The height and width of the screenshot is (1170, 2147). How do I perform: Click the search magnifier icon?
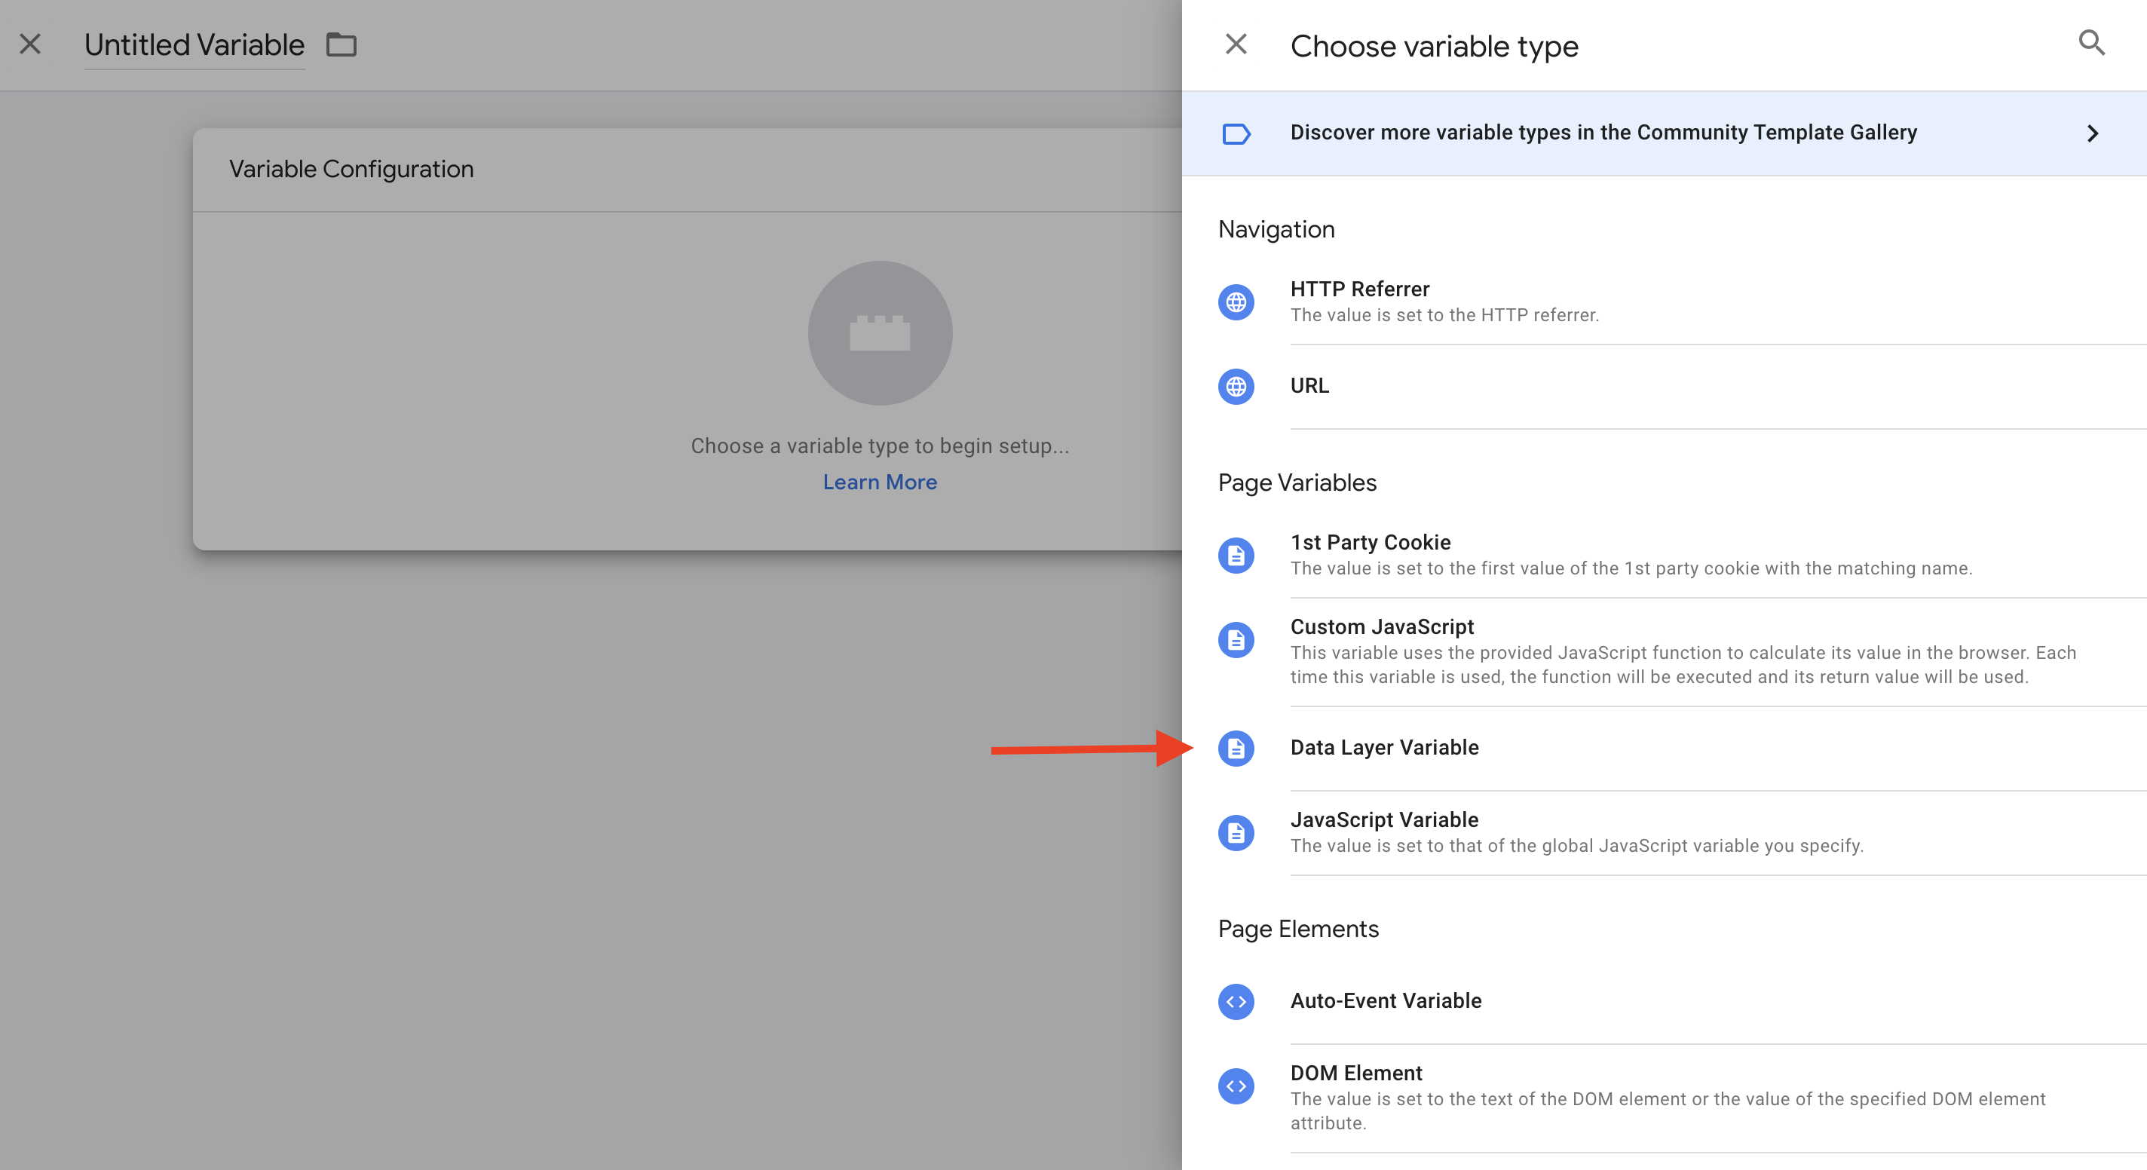[2090, 42]
